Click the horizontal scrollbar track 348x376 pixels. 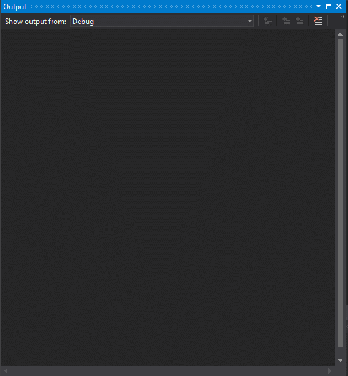click(x=168, y=370)
